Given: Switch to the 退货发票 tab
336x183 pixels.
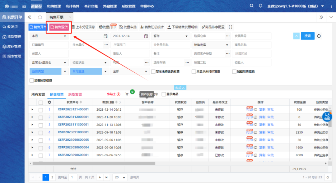Looking at the screenshot, I should click(x=75, y=94).
